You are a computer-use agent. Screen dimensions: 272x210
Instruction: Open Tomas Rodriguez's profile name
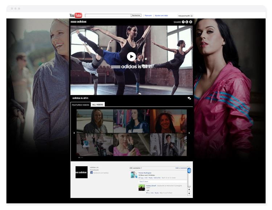[x=145, y=173]
